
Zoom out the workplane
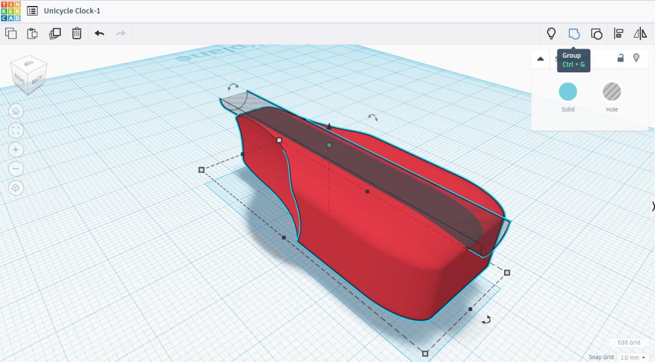pos(16,169)
